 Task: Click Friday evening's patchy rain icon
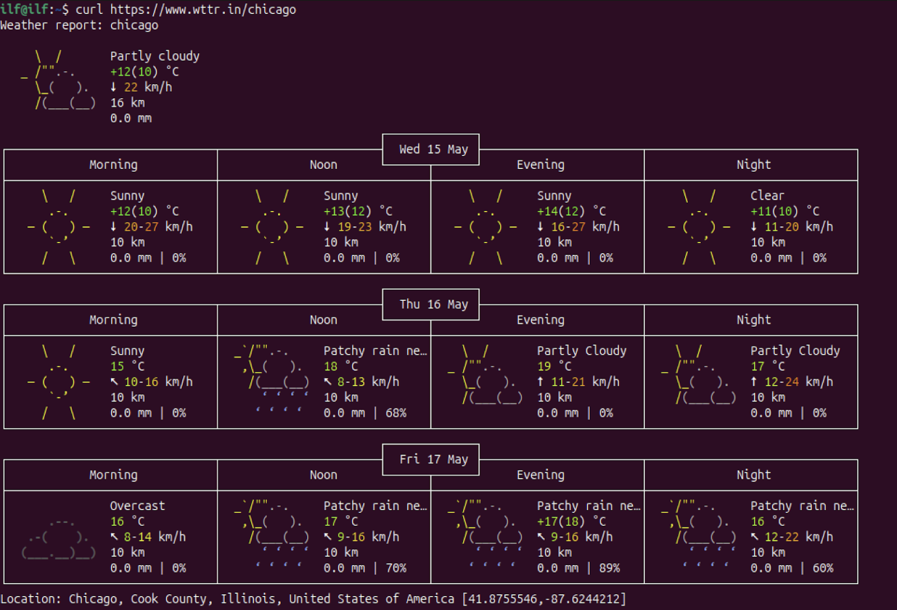coord(485,535)
